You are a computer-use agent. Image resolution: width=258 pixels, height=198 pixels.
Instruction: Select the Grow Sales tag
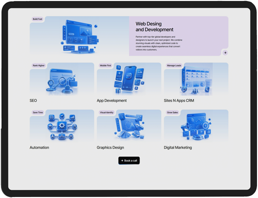pyautogui.click(x=172, y=112)
